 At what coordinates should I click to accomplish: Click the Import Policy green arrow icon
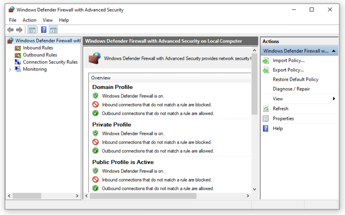(266, 61)
